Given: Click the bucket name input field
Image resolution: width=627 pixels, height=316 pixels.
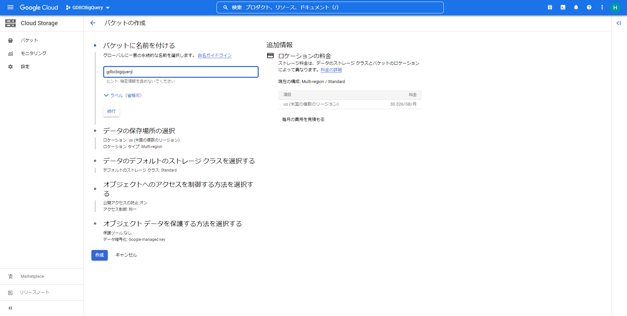Looking at the screenshot, I should [181, 72].
